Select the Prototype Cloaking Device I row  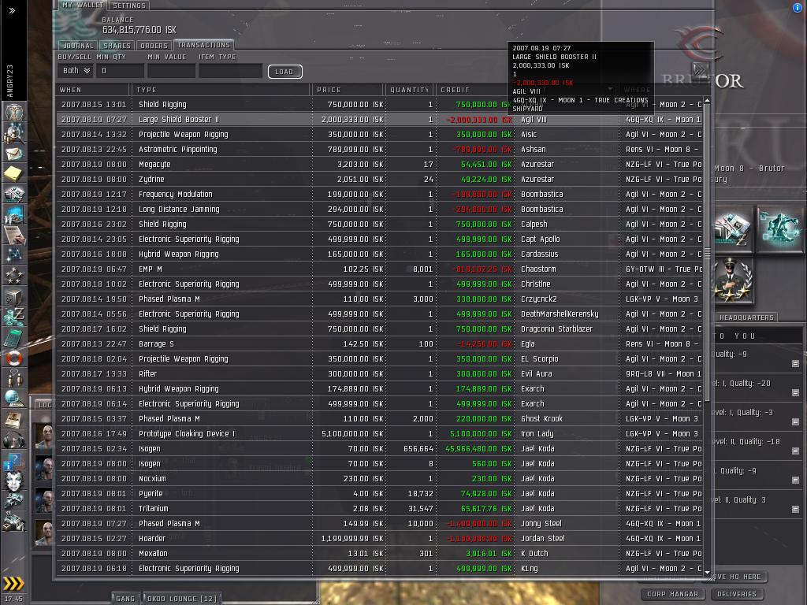(380, 434)
